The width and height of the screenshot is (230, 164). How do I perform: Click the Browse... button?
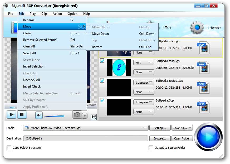[x=160, y=138]
